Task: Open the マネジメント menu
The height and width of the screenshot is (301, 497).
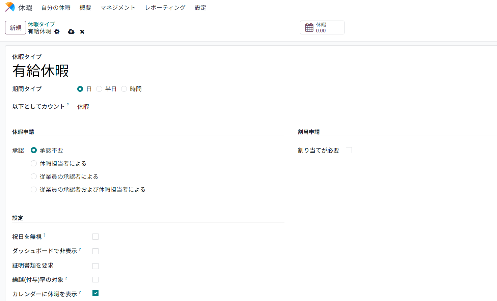Action: [118, 7]
